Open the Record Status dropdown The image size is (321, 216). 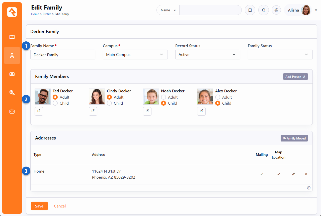208,54
